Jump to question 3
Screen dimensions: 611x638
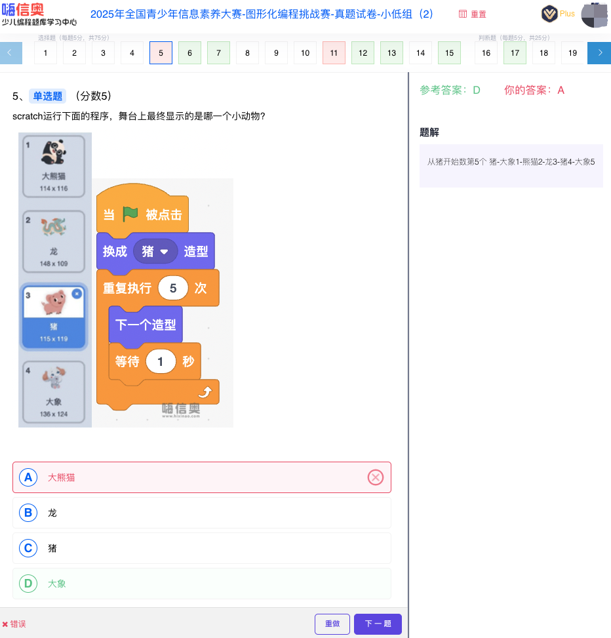(104, 53)
